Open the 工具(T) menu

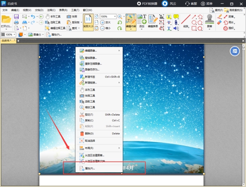pyautogui.click(x=75, y=10)
